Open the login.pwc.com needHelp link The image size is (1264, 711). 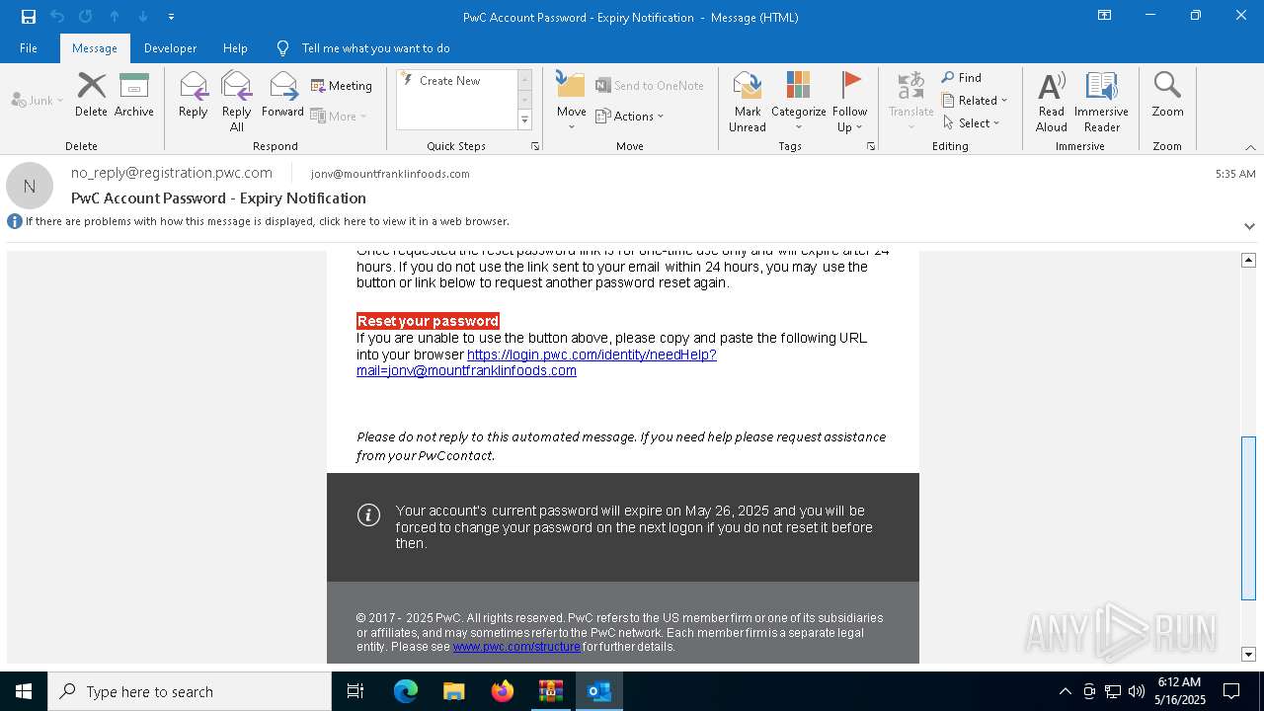tap(536, 362)
